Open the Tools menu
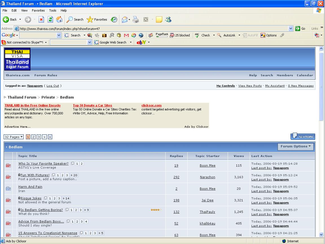 [53, 10]
